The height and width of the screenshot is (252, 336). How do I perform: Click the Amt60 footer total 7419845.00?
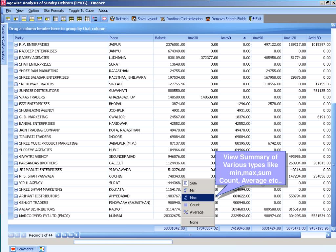235,228
